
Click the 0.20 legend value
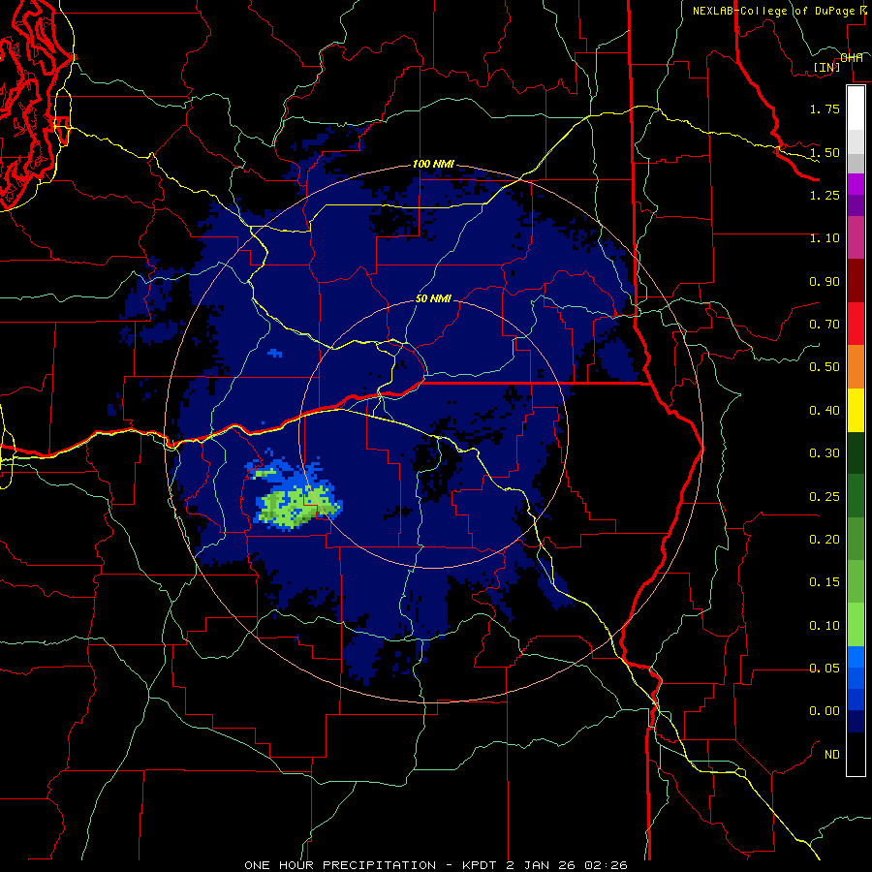(x=825, y=540)
